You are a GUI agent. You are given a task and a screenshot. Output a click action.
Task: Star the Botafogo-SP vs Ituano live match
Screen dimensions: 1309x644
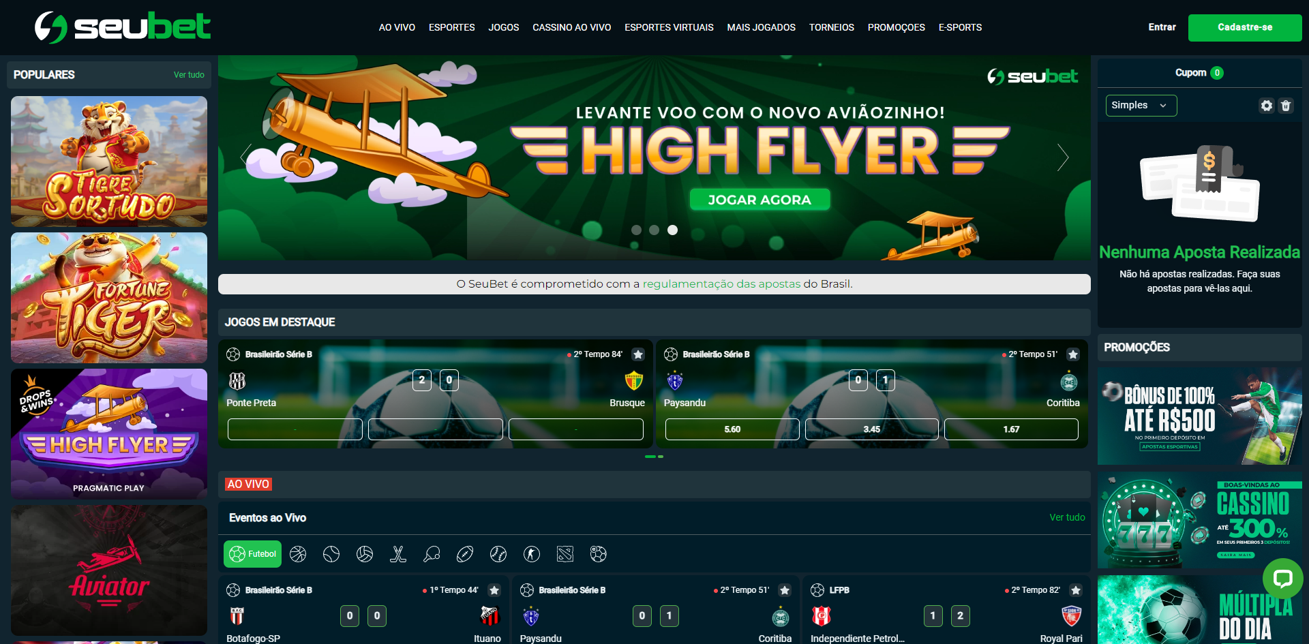(x=495, y=590)
